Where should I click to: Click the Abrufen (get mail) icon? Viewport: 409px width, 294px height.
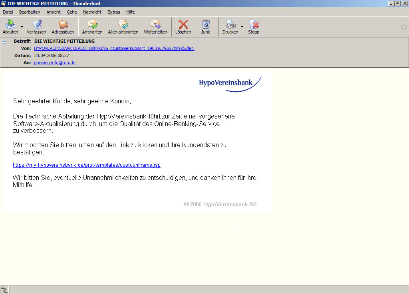pos(10,24)
